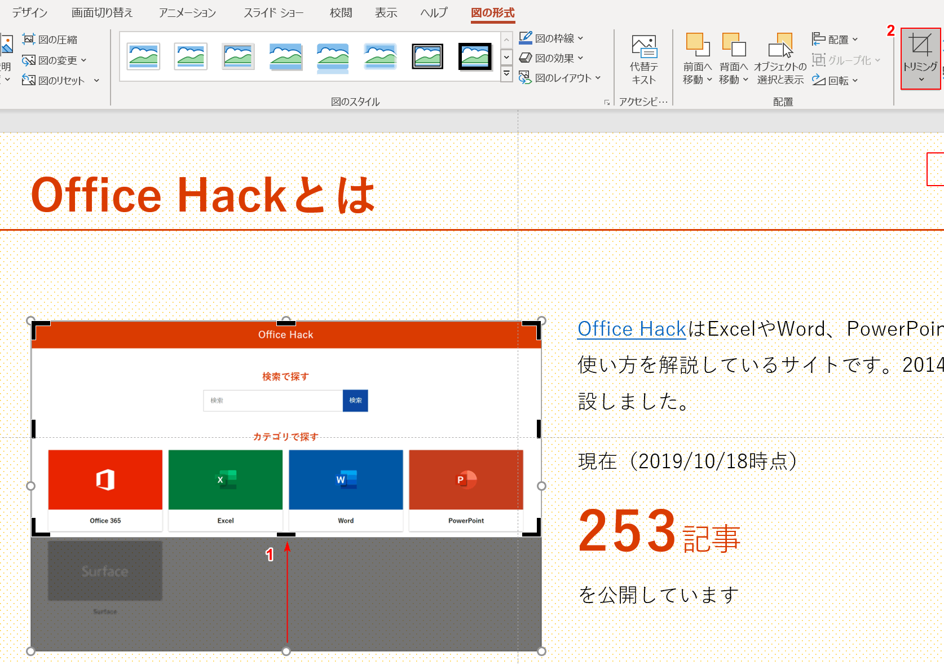Image resolution: width=944 pixels, height=664 pixels.
Task: Click the bottom-center crop handle
Action: [x=286, y=534]
